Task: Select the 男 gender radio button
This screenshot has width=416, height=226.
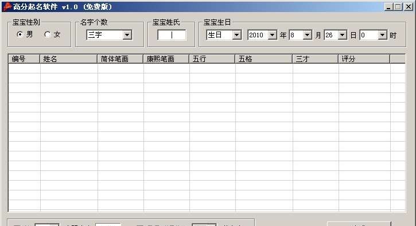Action: pyautogui.click(x=20, y=34)
